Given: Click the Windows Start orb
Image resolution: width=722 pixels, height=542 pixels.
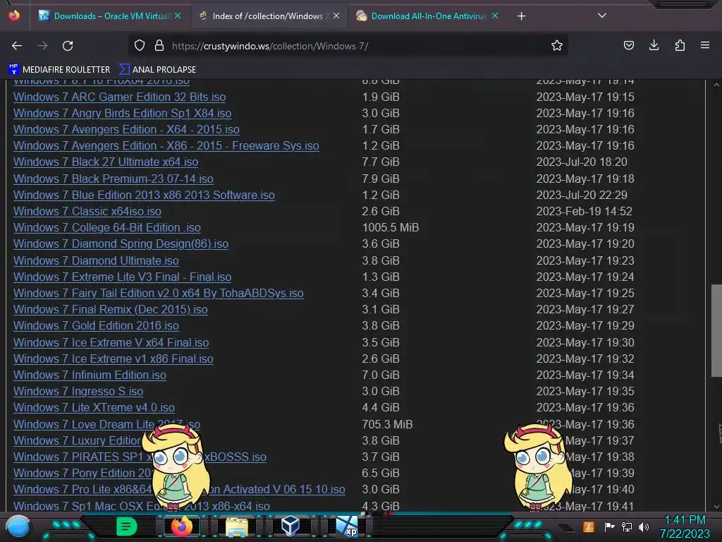Looking at the screenshot, I should point(18,526).
